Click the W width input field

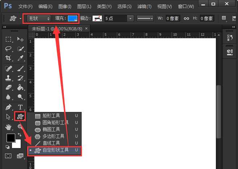click(173, 18)
